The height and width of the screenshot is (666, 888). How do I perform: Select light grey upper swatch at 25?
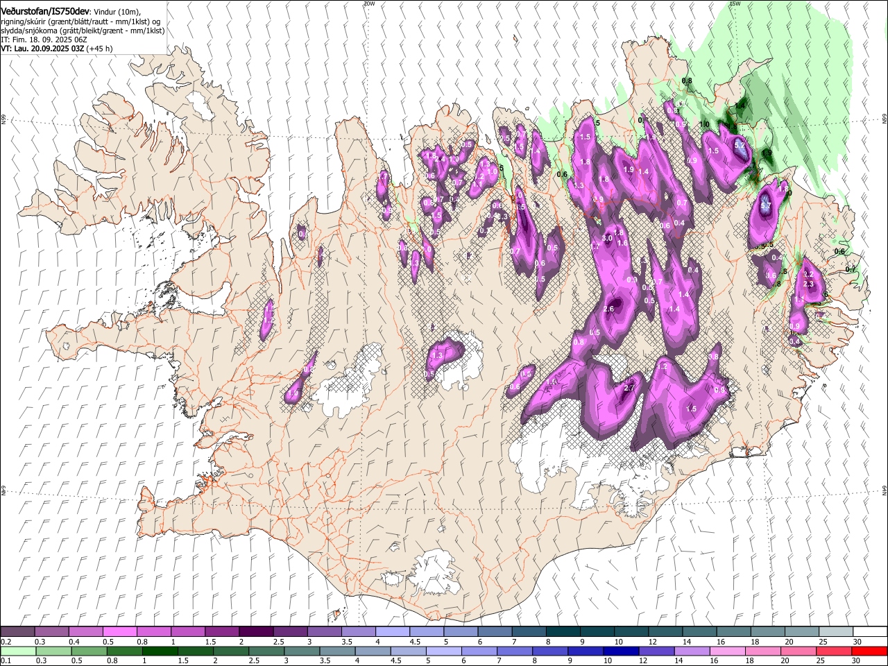click(x=836, y=632)
